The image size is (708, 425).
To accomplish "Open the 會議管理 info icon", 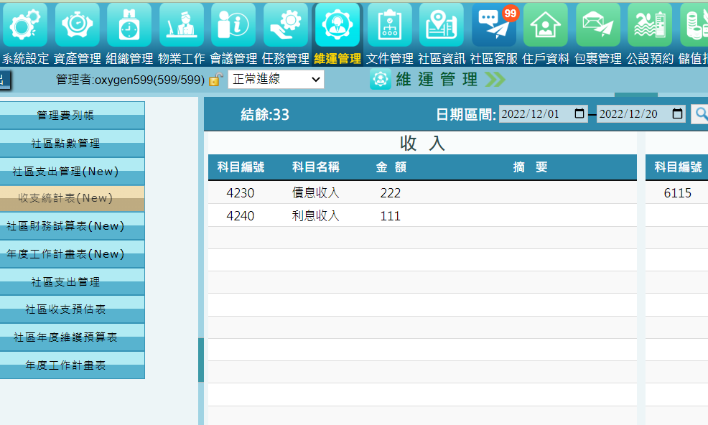I will (x=233, y=25).
